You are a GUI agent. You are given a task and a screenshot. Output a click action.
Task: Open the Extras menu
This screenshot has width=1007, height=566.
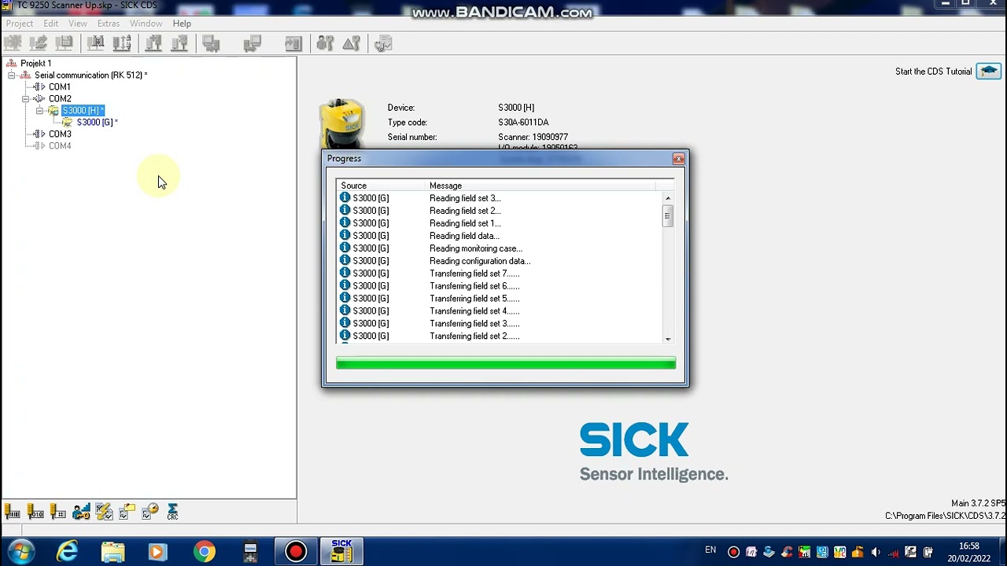[x=109, y=24]
